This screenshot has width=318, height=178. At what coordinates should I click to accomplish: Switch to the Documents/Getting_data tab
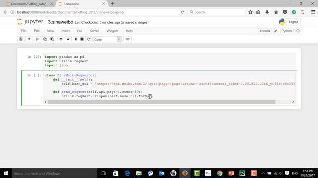(28, 4)
